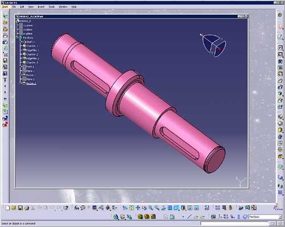The width and height of the screenshot is (285, 227).
Task: Collapse the PartBody tree node
Action: pos(17,38)
